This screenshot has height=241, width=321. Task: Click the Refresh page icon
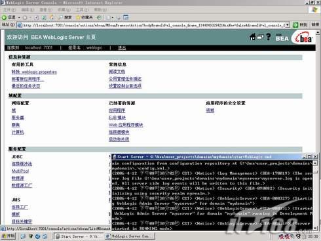tap(44, 18)
